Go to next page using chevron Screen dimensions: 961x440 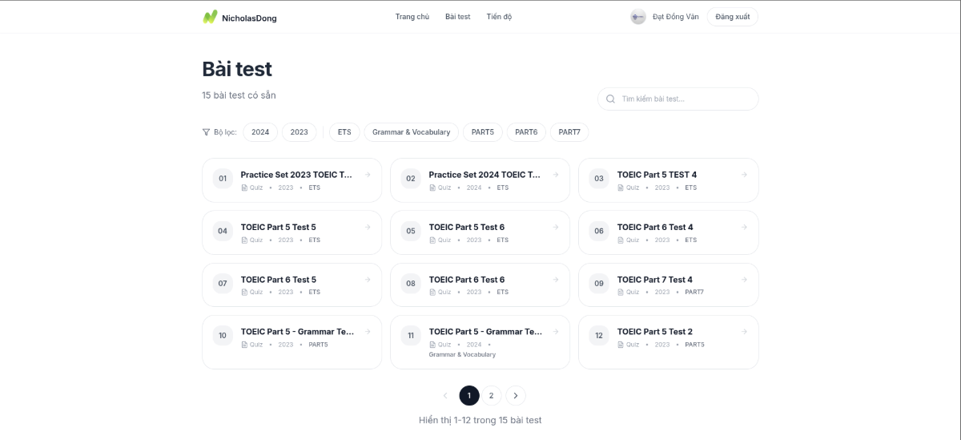516,395
